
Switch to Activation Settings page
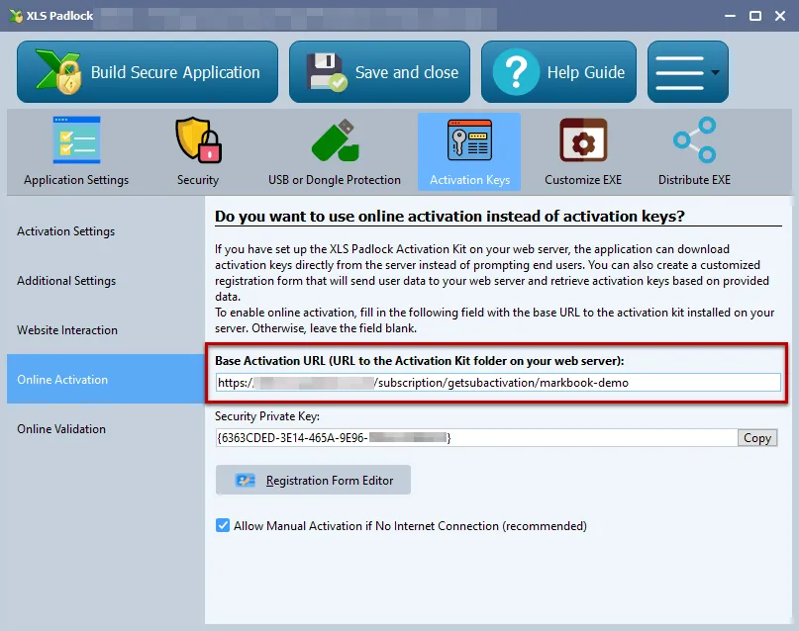point(106,231)
